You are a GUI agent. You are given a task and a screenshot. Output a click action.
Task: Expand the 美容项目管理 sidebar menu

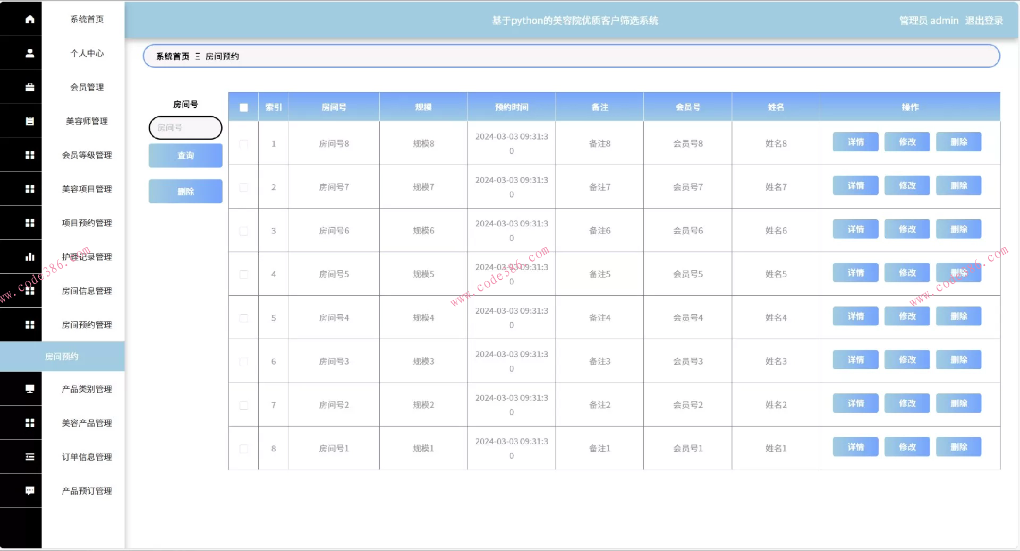point(87,189)
